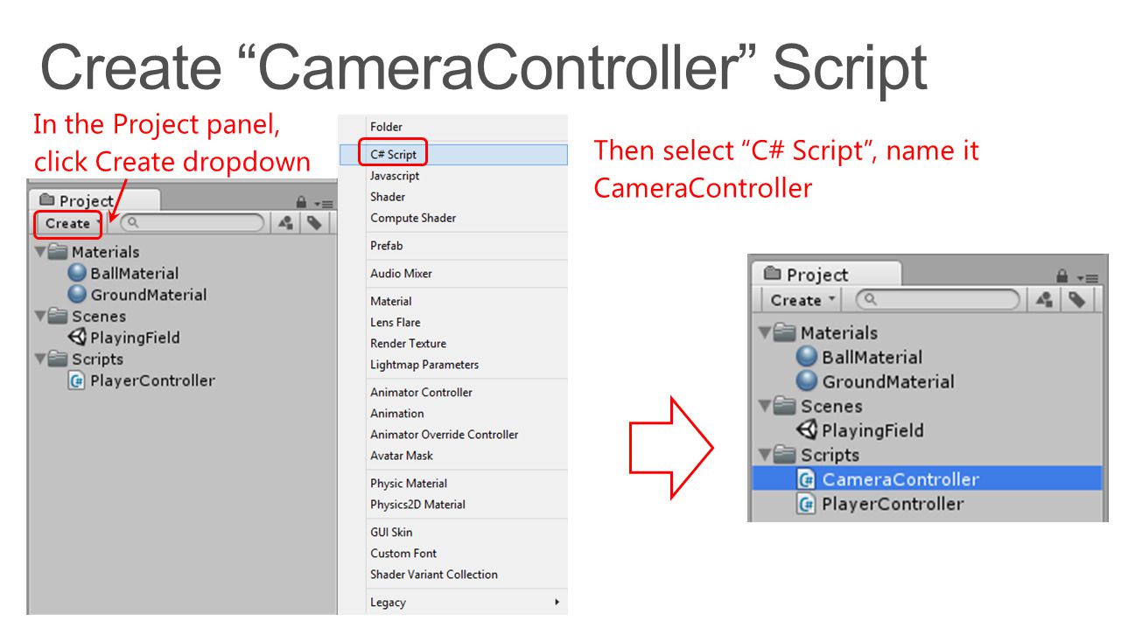
Task: Click Materials folder icon in left panel
Action: [58, 252]
